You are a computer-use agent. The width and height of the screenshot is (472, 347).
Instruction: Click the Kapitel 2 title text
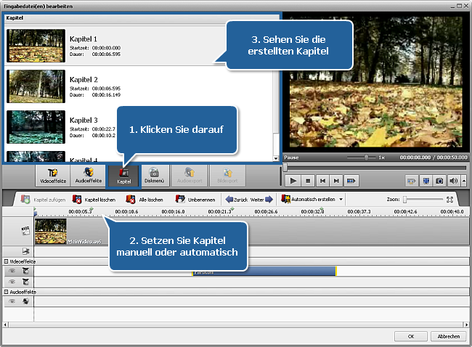coord(84,80)
